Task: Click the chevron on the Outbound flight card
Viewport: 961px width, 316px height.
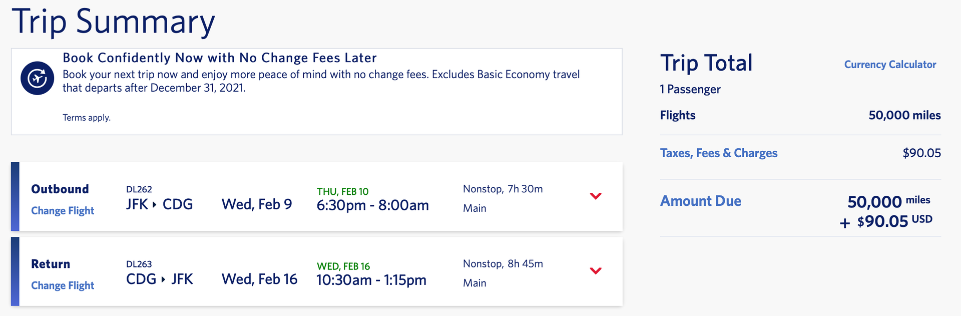Action: point(596,196)
